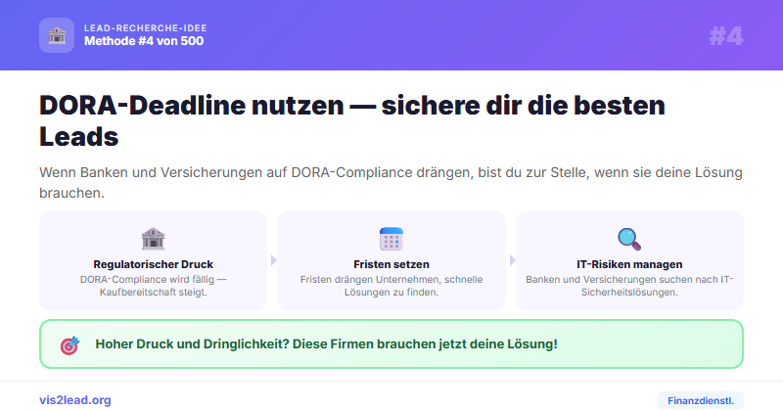Click the bank icon above Regulatorischer Druck
This screenshot has width=783, height=411.
point(153,239)
